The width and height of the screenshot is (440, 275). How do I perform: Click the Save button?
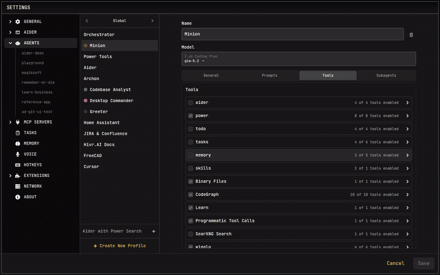[423, 263]
